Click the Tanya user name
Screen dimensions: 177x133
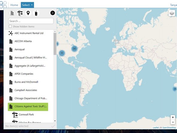click(173, 5)
